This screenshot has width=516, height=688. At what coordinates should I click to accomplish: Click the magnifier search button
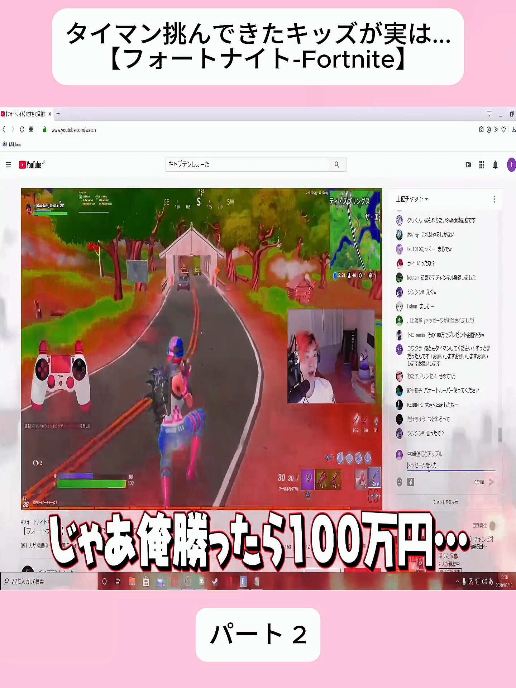tap(337, 164)
